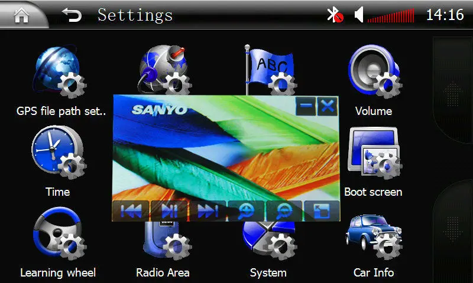
Task: Toggle play/pause in image viewer
Action: (169, 211)
